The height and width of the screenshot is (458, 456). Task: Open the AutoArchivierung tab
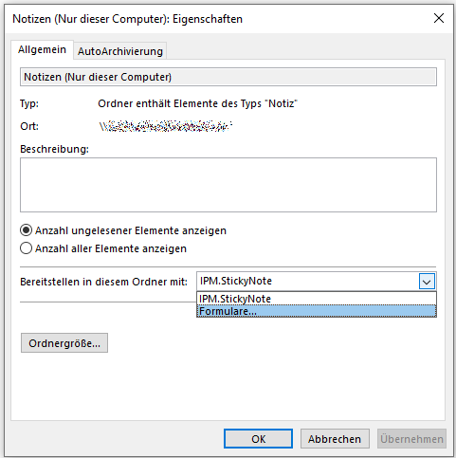coord(120,51)
